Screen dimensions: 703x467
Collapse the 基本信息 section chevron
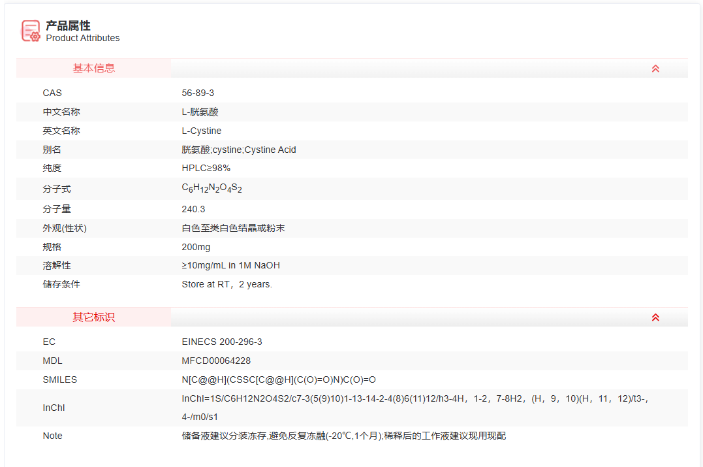click(x=655, y=68)
